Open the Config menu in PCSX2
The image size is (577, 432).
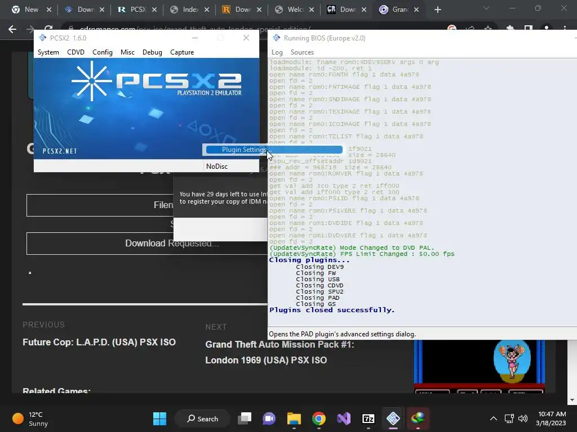103,52
